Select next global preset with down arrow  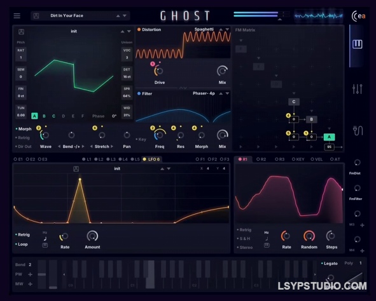125,16
